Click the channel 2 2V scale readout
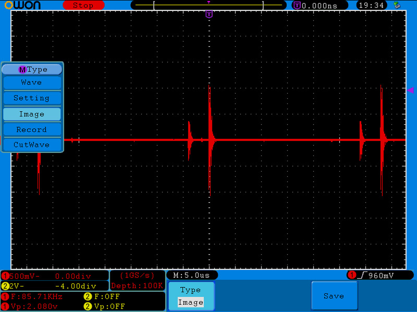The width and height of the screenshot is (417, 312). pos(17,286)
